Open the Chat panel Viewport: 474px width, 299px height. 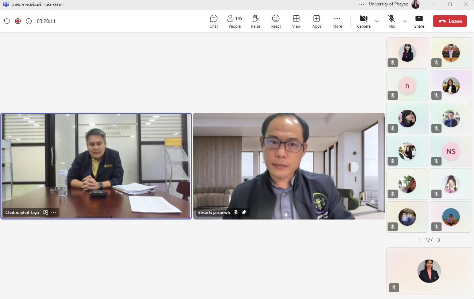(214, 21)
